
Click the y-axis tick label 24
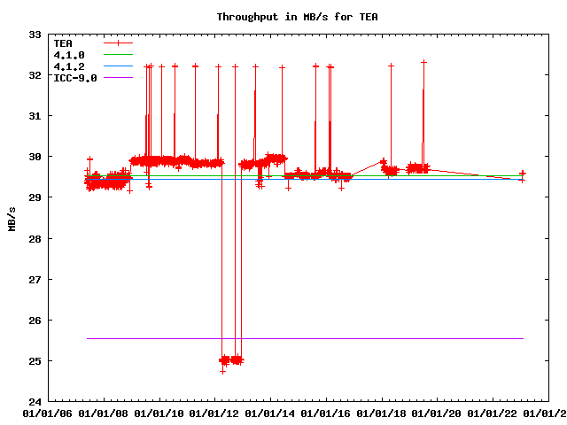(35, 402)
